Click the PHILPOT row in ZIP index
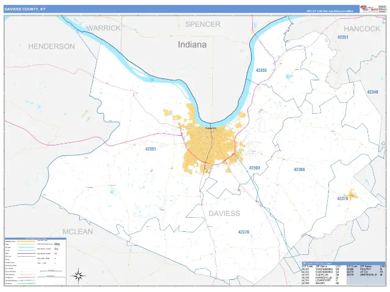 pos(364,269)
